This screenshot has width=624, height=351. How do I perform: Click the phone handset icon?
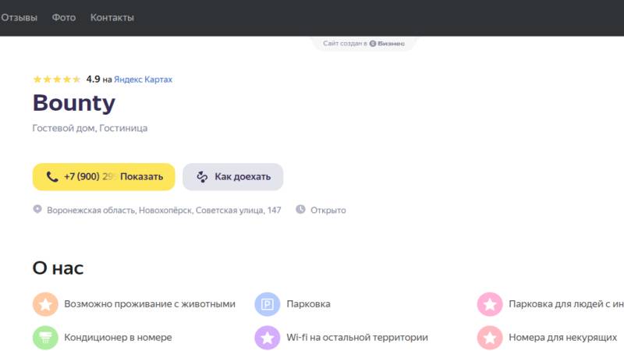[52, 177]
